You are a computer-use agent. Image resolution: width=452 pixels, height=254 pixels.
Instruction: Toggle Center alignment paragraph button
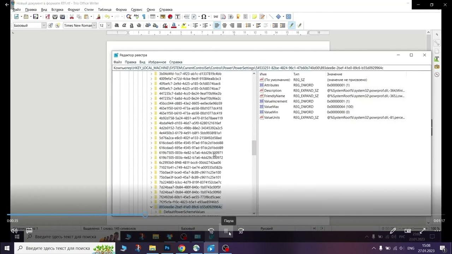click(224, 25)
